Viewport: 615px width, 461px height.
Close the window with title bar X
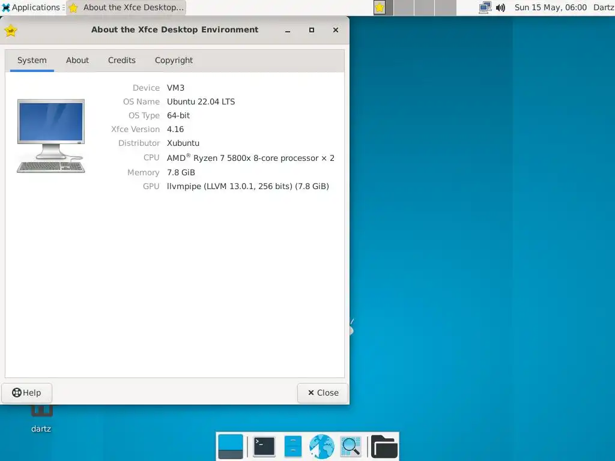pos(335,30)
